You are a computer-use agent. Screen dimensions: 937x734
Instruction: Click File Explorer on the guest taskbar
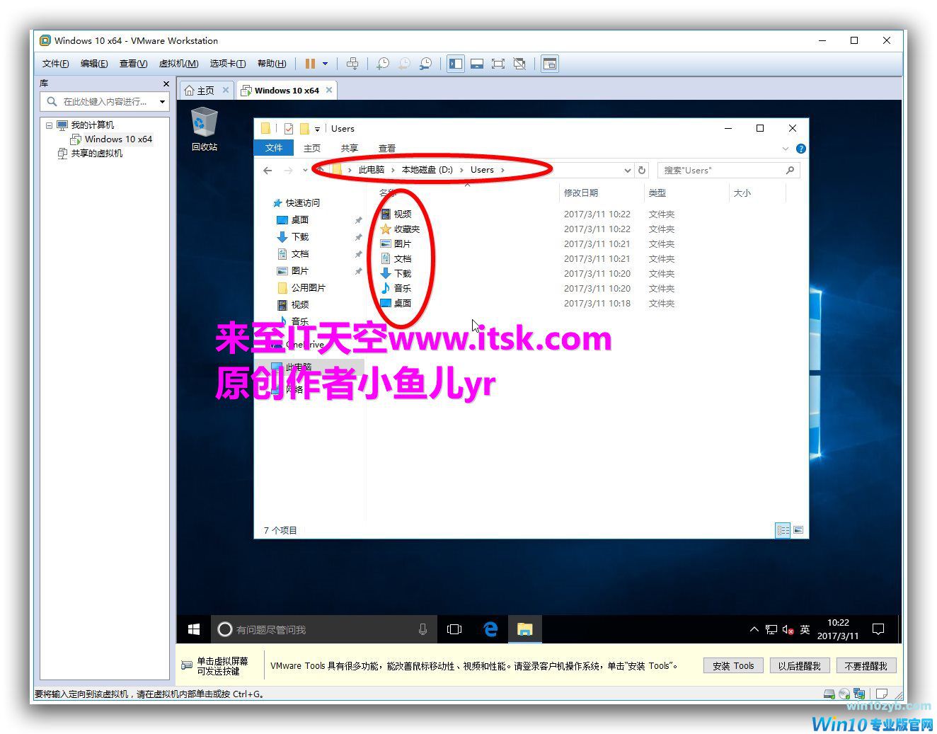pos(524,629)
